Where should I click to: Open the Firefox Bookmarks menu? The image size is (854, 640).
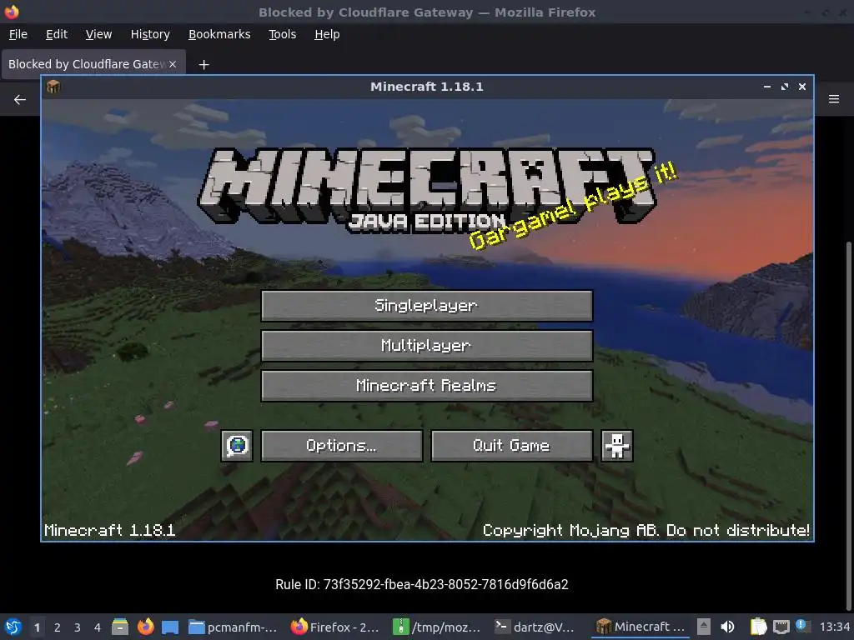(219, 34)
